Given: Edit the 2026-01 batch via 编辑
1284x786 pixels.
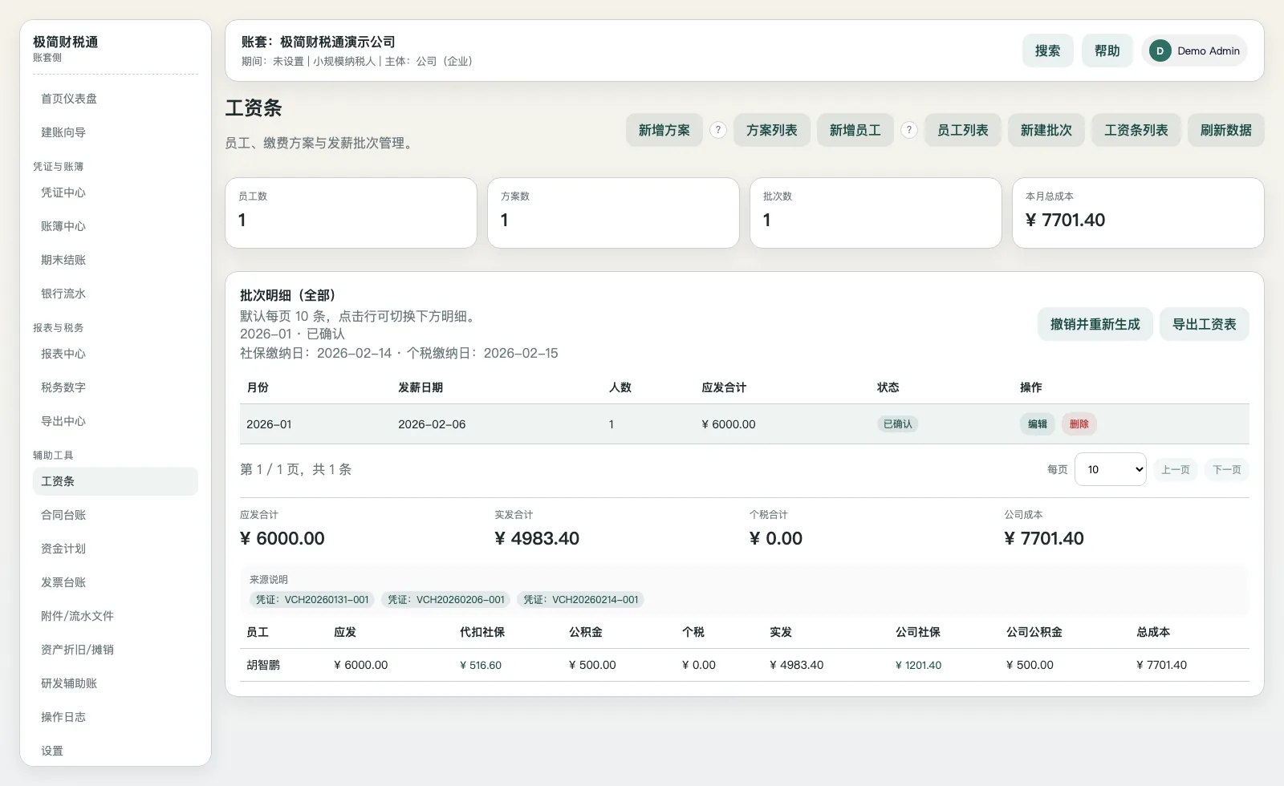Looking at the screenshot, I should click(x=1037, y=423).
